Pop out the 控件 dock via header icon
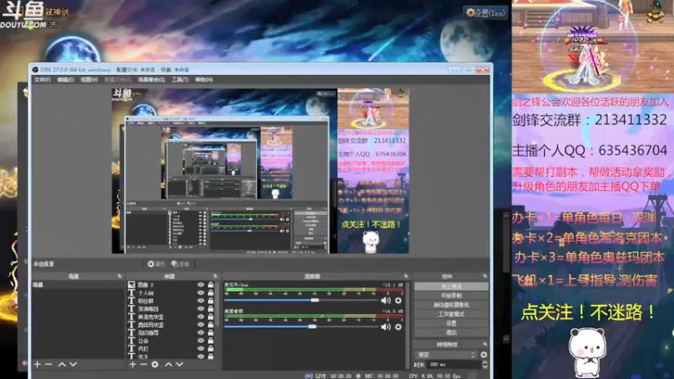 [484, 276]
